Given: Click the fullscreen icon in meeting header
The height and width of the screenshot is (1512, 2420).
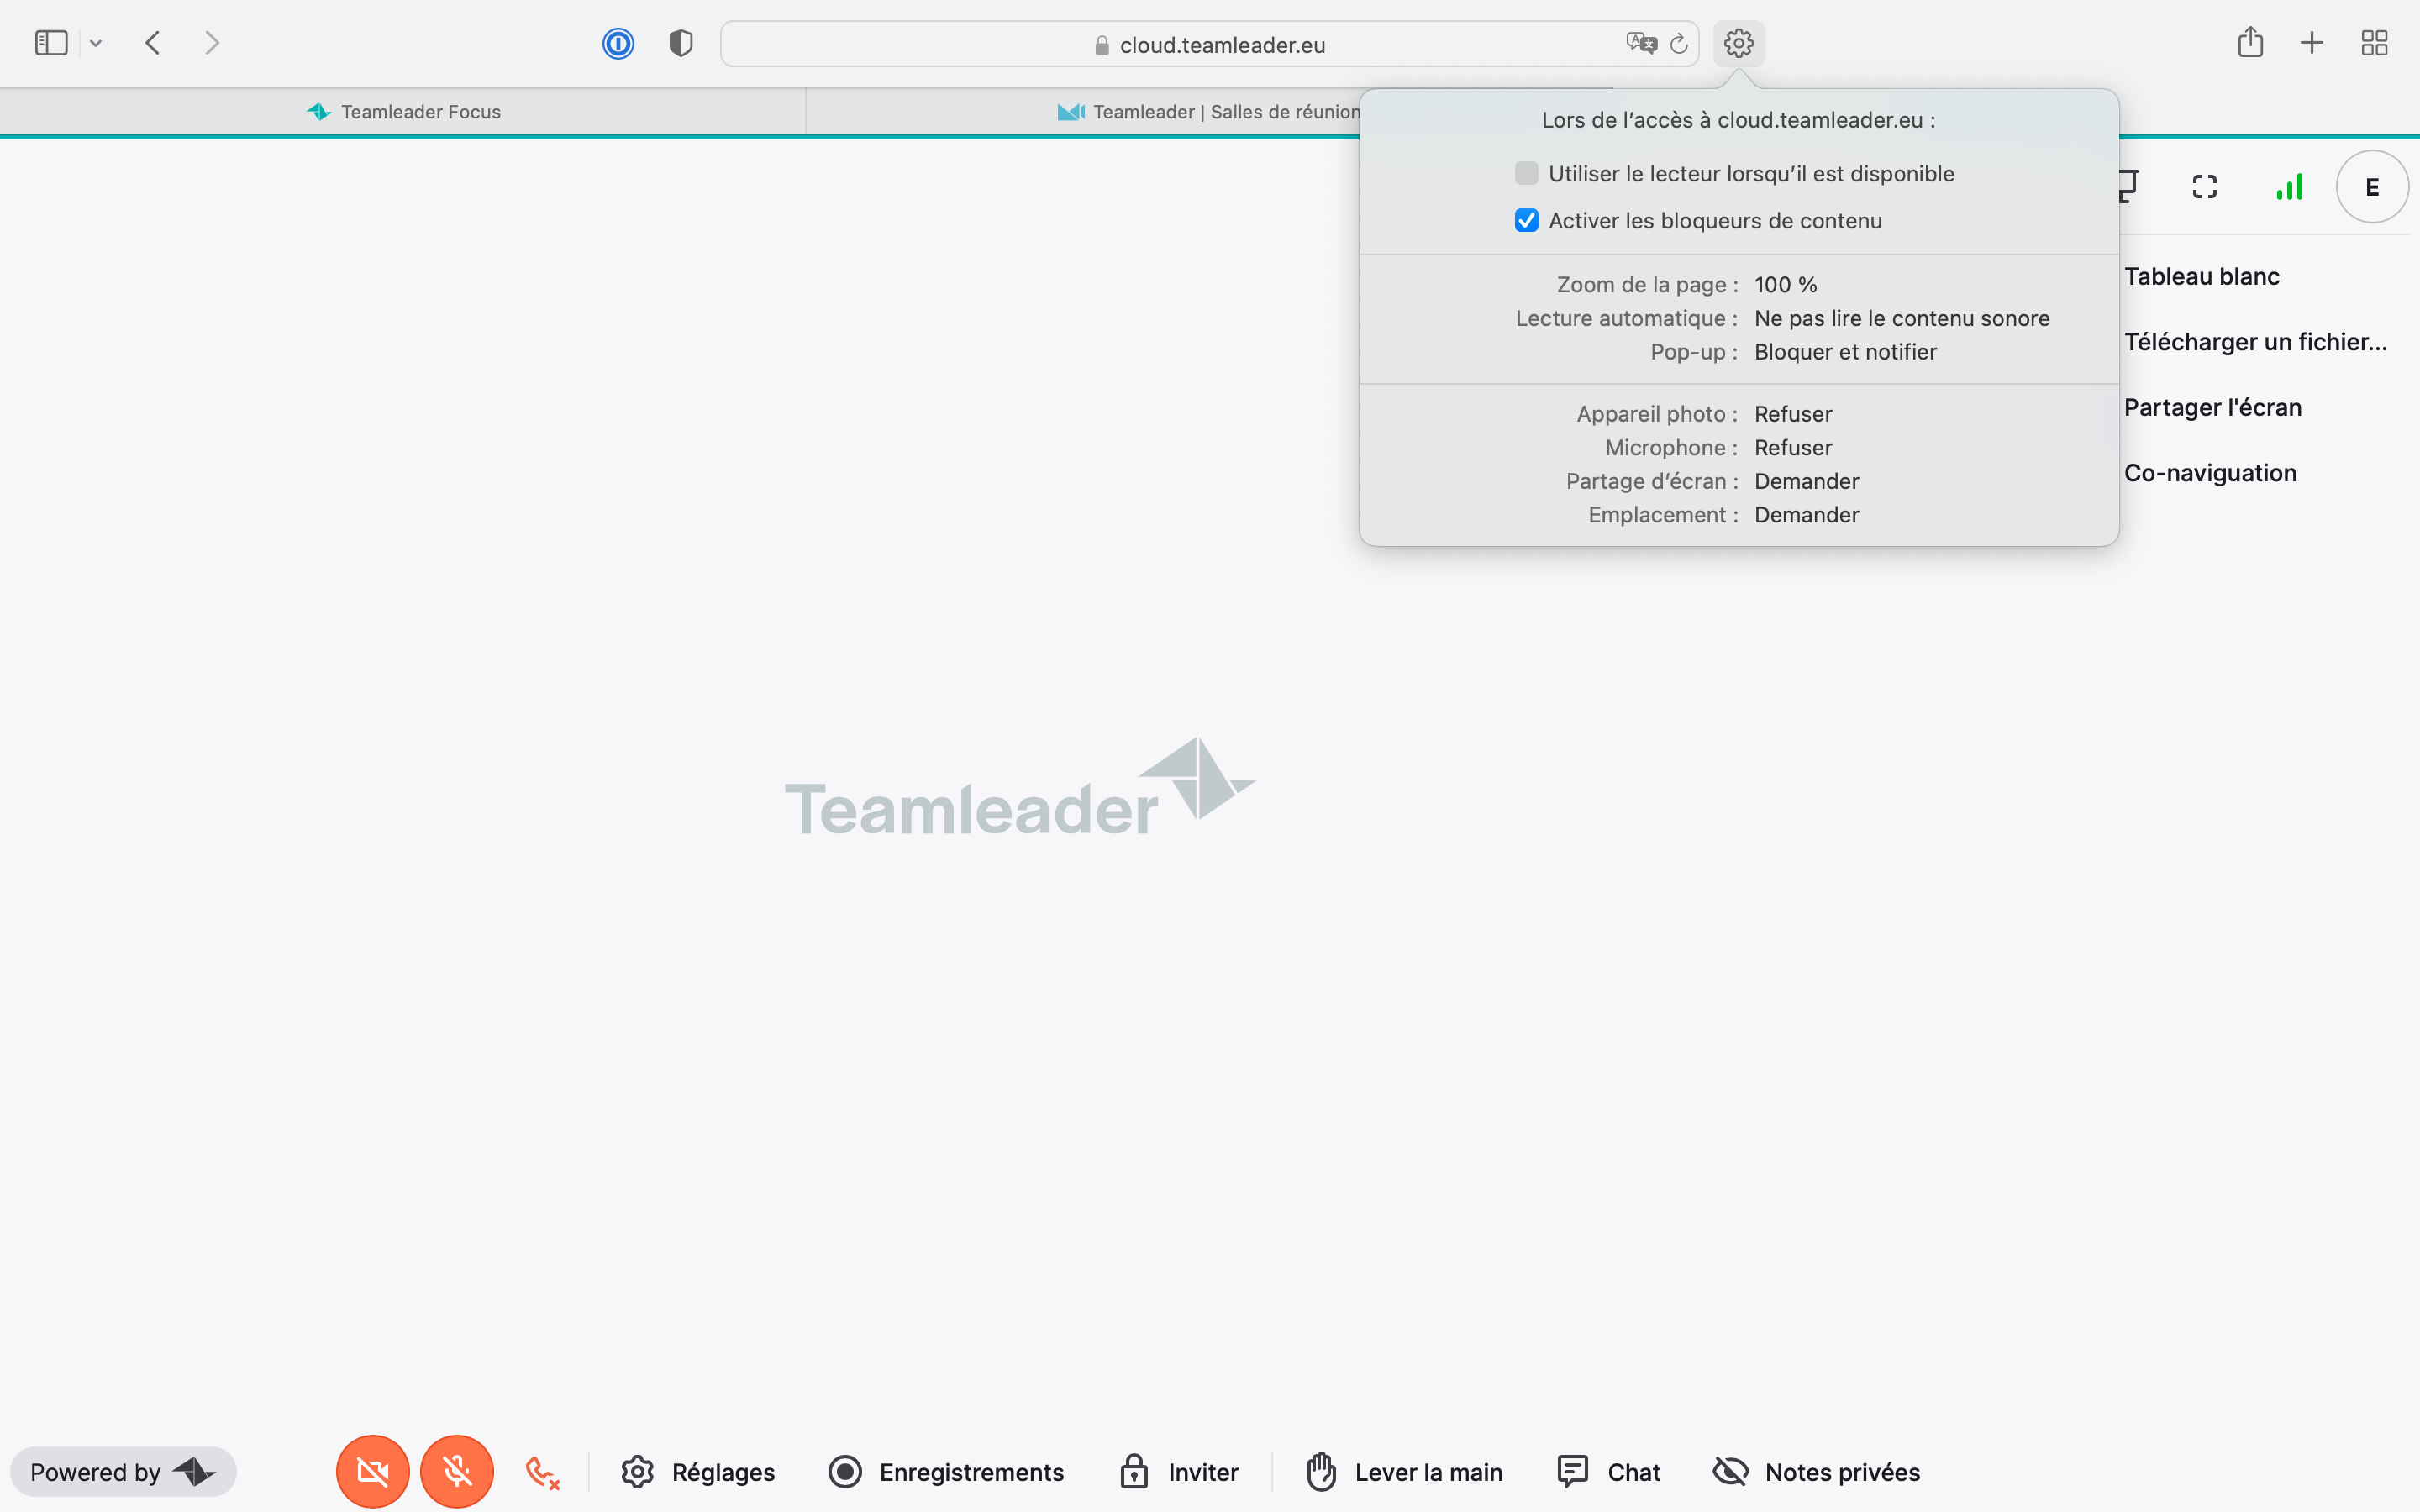Looking at the screenshot, I should coord(2205,187).
